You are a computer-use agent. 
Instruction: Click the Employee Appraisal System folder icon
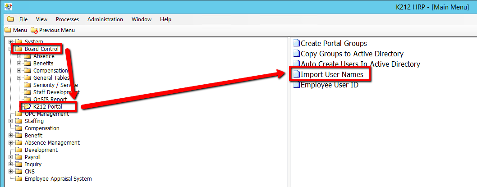coord(19,179)
